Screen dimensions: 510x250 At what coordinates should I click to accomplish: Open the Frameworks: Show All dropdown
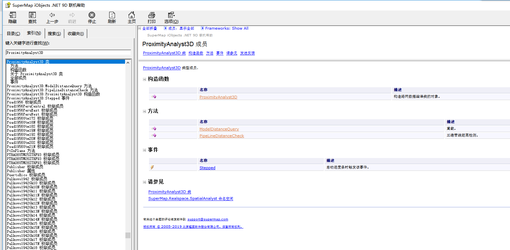click(225, 28)
